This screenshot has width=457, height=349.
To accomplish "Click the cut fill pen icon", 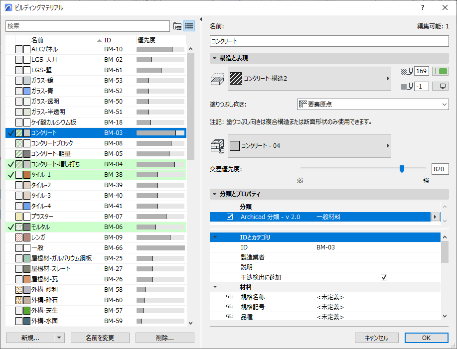I will click(407, 71).
